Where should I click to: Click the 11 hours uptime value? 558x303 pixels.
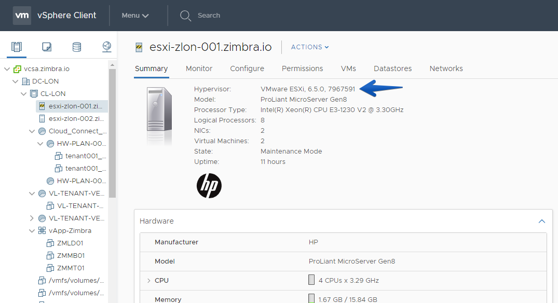(273, 161)
